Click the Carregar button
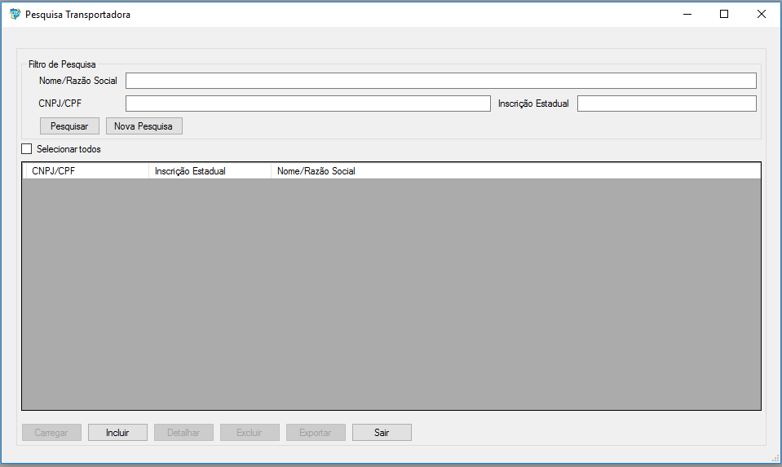This screenshot has width=782, height=467. pos(51,433)
